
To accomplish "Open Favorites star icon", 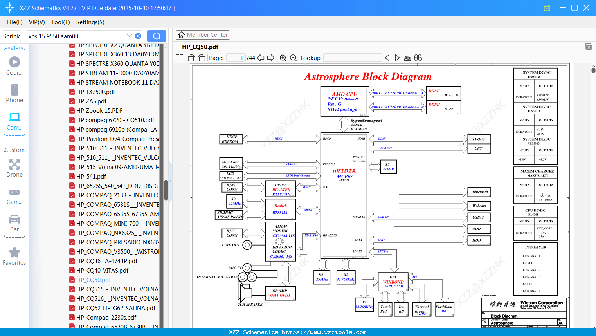I will click(x=14, y=252).
